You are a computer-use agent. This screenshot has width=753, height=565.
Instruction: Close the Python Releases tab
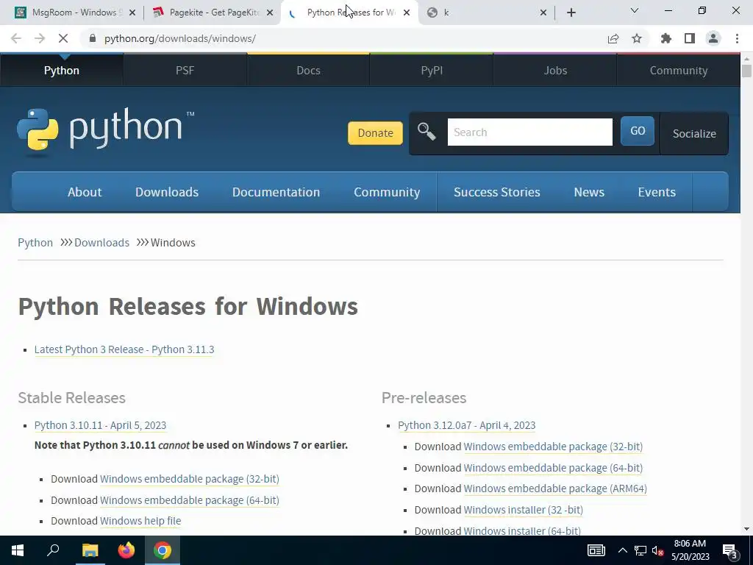(407, 13)
